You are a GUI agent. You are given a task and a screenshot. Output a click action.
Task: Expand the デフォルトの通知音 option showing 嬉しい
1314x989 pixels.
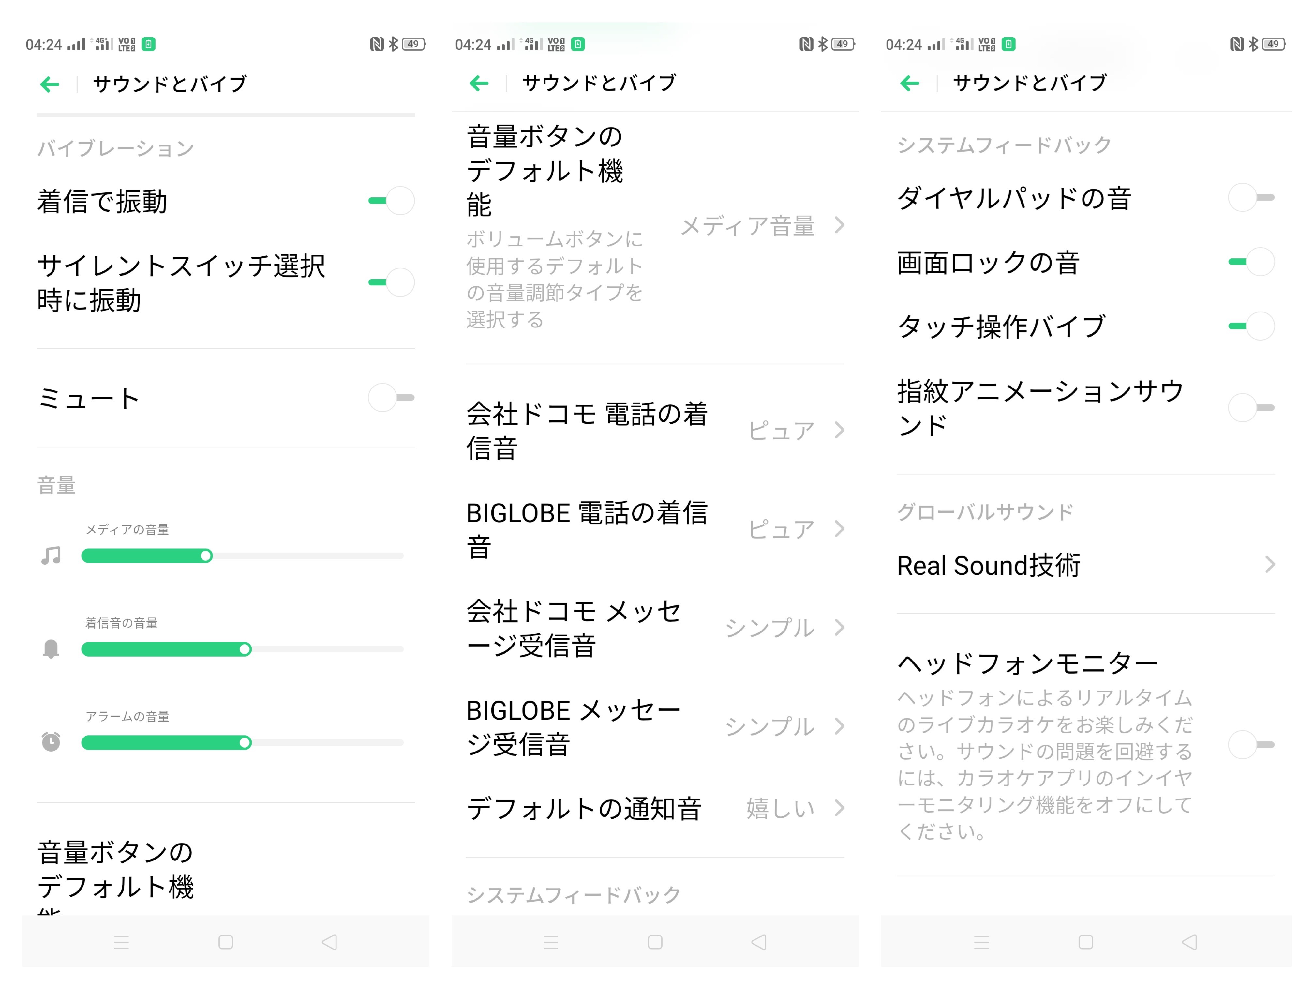pos(839,808)
